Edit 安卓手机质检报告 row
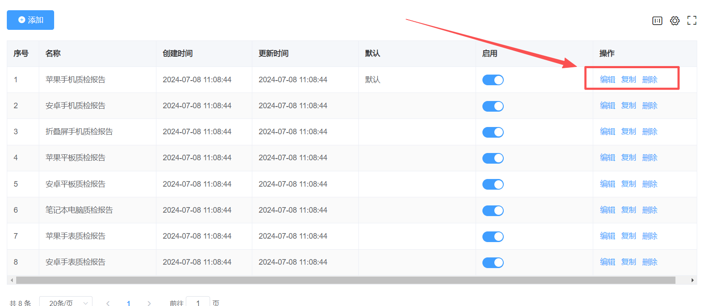 tap(607, 106)
